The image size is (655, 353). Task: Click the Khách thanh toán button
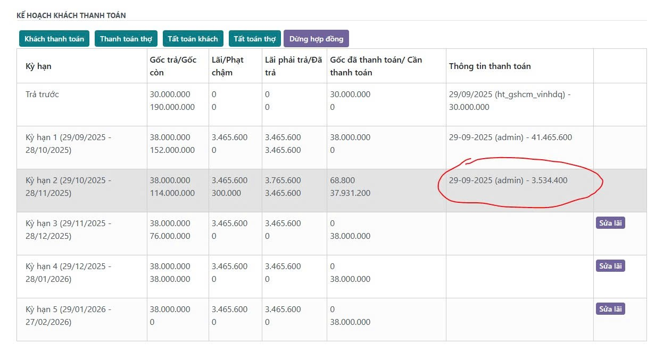[x=54, y=39]
